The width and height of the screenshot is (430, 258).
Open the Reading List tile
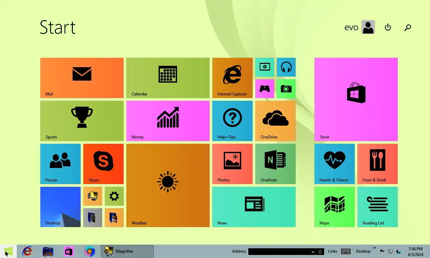pyautogui.click(x=378, y=207)
